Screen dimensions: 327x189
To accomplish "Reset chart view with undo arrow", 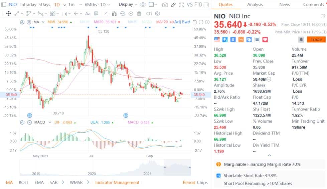I will (x=195, y=22).
